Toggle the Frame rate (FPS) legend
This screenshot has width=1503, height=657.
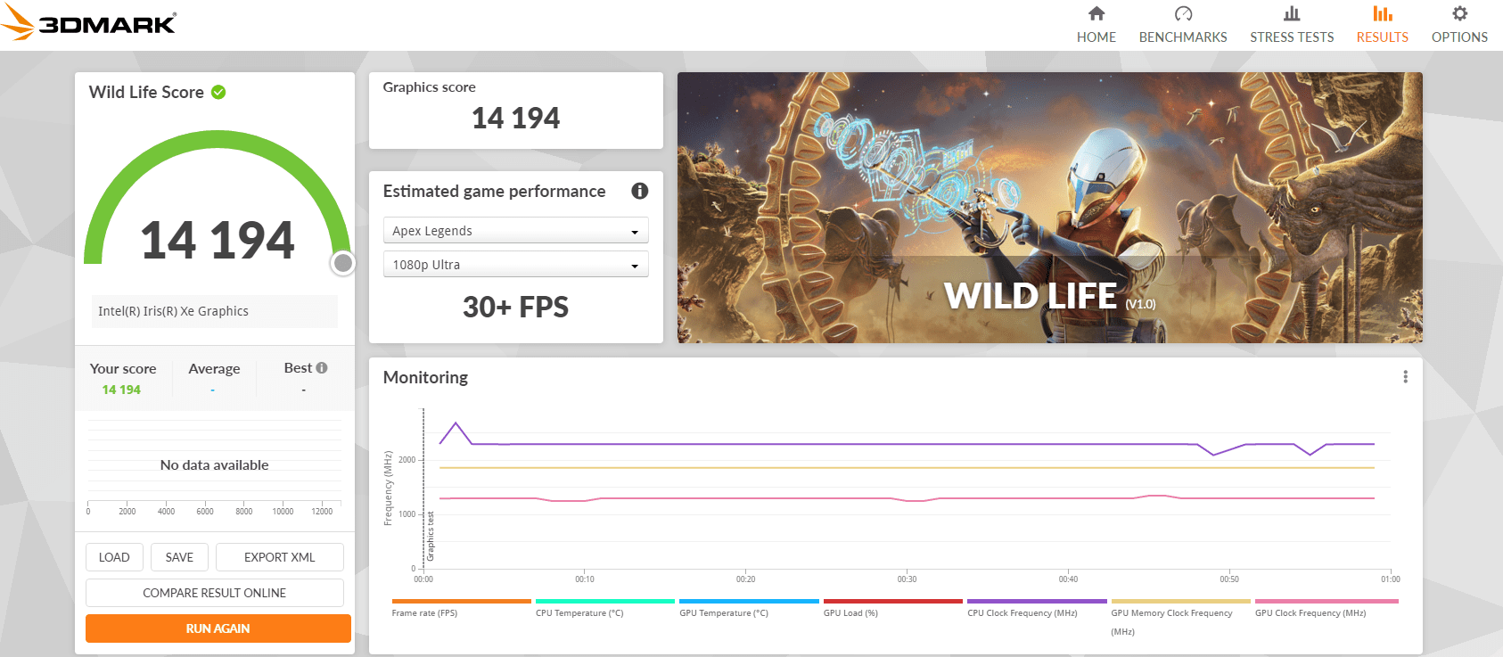461,609
